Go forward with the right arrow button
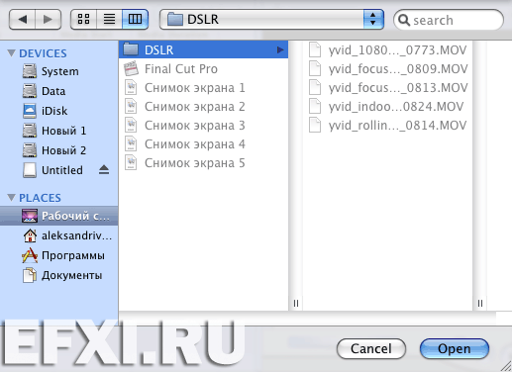512x372 pixels. (x=49, y=20)
